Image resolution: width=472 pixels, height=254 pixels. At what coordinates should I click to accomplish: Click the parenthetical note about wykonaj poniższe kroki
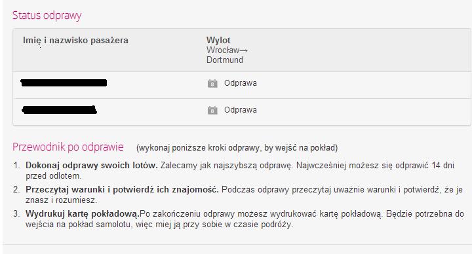pyautogui.click(x=237, y=148)
